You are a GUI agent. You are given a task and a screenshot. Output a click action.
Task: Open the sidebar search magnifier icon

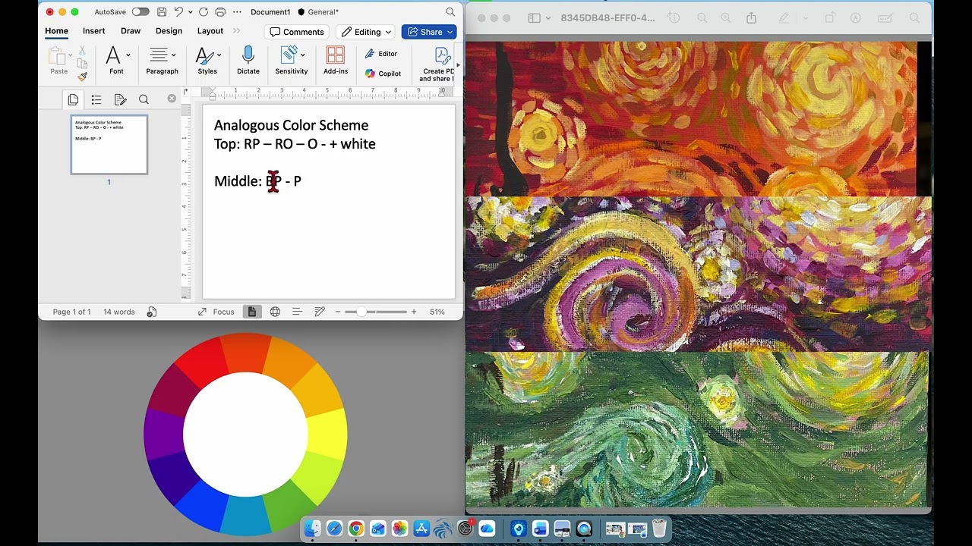(x=144, y=99)
